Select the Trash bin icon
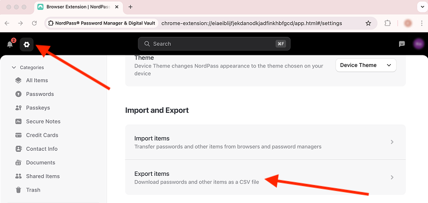Viewport: 428px width, 203px height. tap(19, 189)
